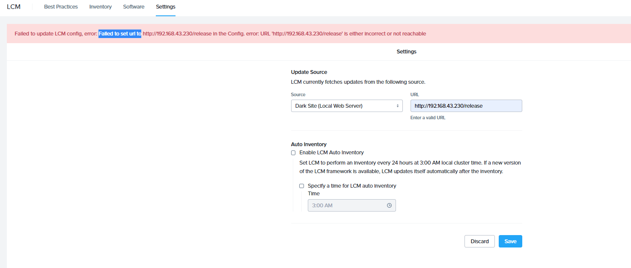Open the Source dropdown for update source

pyautogui.click(x=347, y=106)
